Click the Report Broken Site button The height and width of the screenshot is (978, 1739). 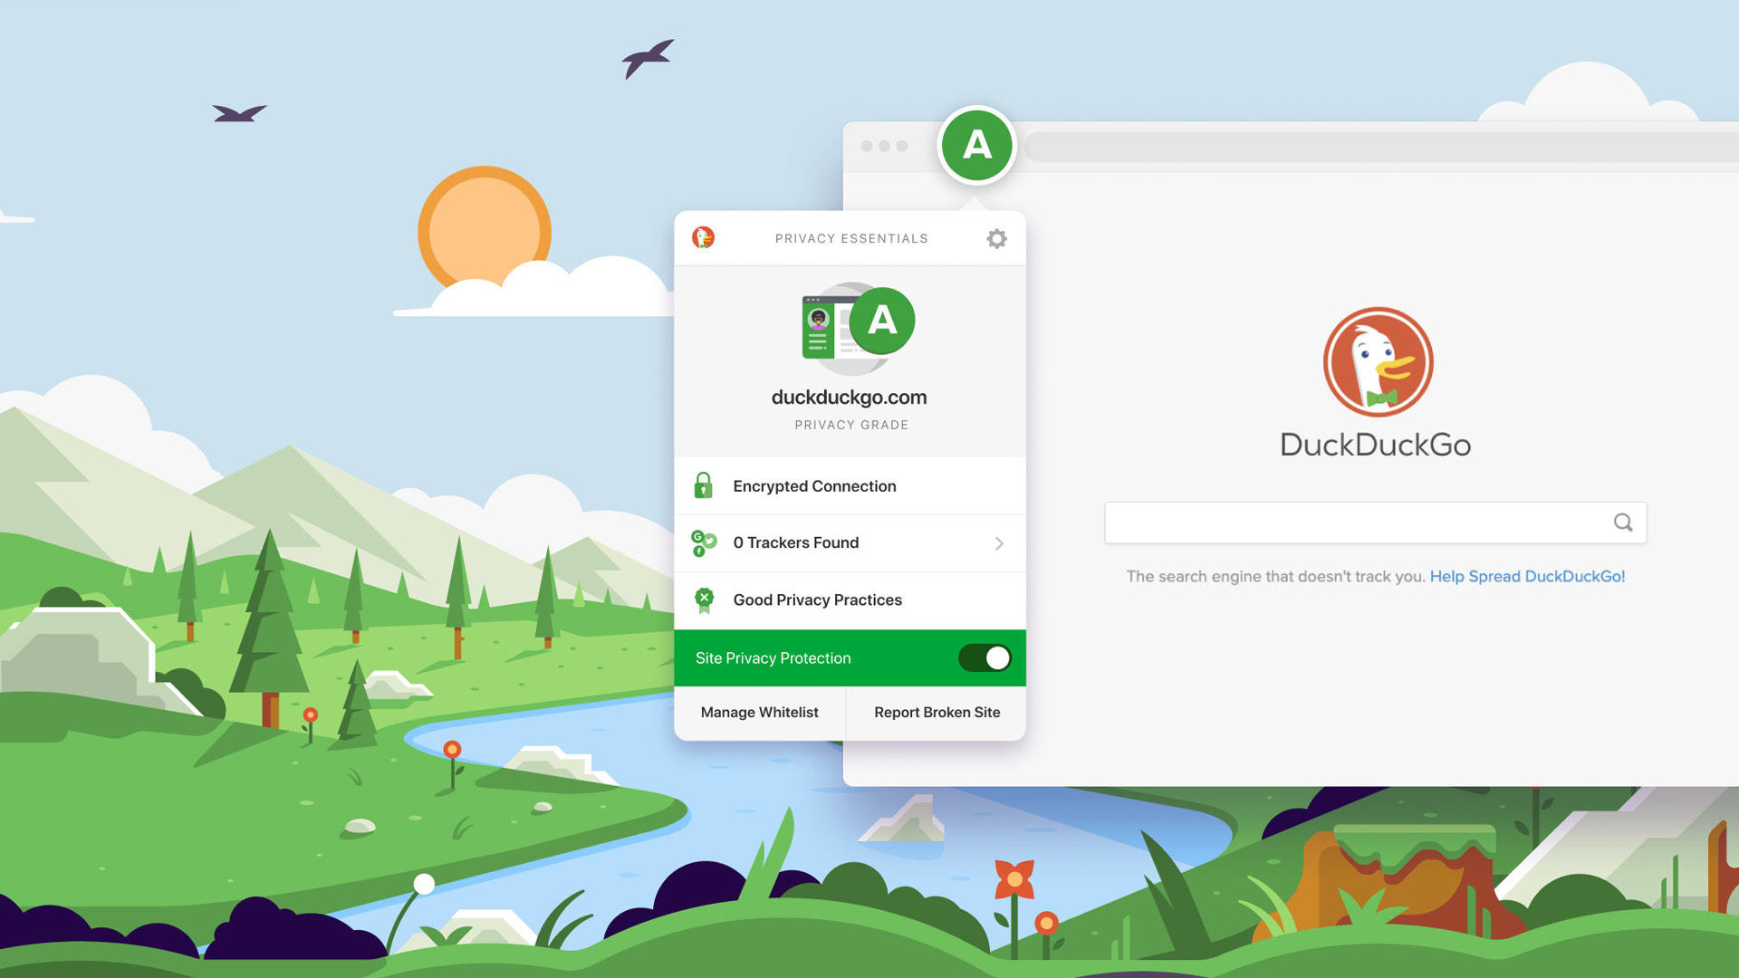tap(937, 712)
